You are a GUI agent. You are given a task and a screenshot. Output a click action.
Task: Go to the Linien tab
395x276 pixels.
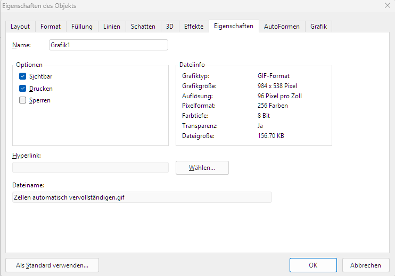112,27
